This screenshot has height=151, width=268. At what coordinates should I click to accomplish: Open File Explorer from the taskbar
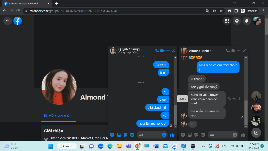(x=119, y=146)
